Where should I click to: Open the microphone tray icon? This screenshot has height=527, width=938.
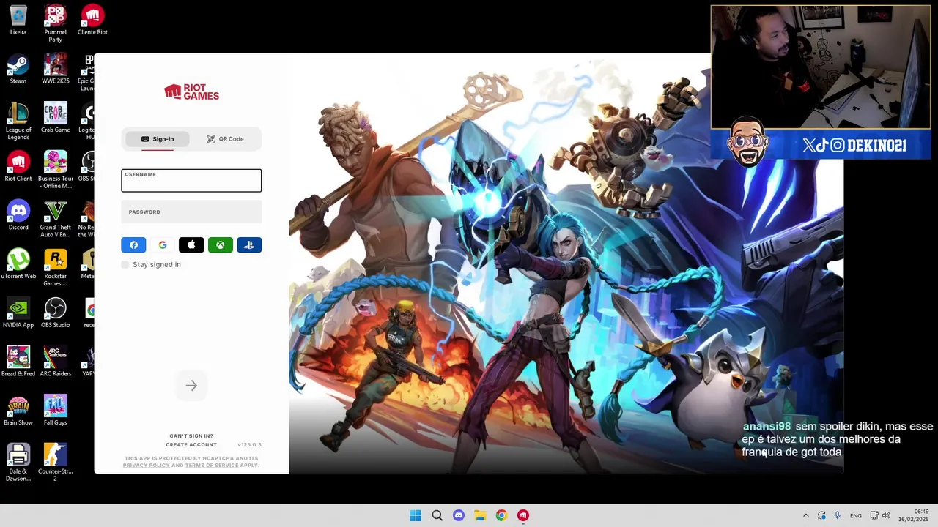click(837, 516)
